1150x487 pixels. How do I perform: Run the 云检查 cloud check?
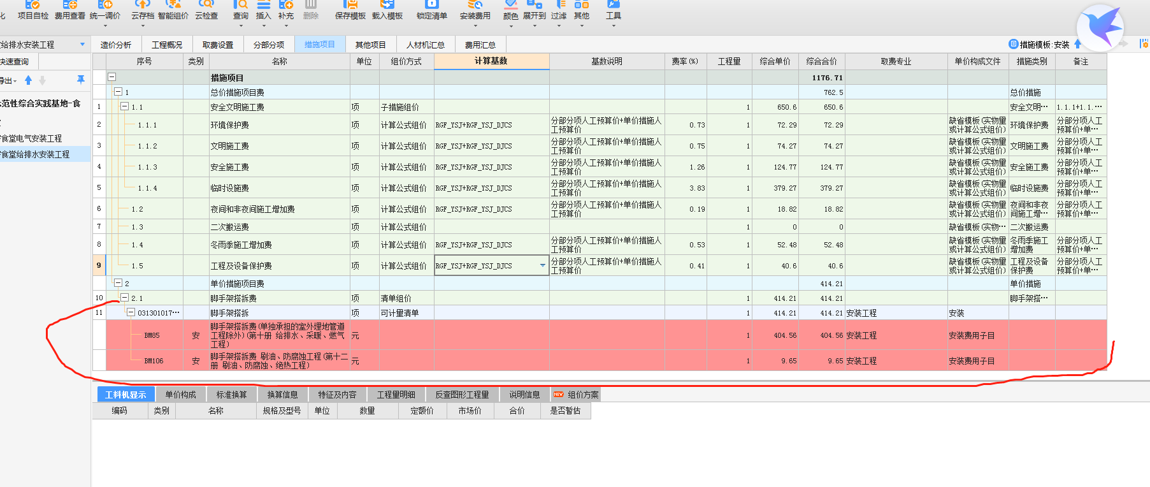[x=206, y=10]
